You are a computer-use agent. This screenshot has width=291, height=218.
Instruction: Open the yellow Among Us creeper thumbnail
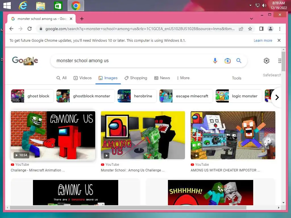[143, 135]
